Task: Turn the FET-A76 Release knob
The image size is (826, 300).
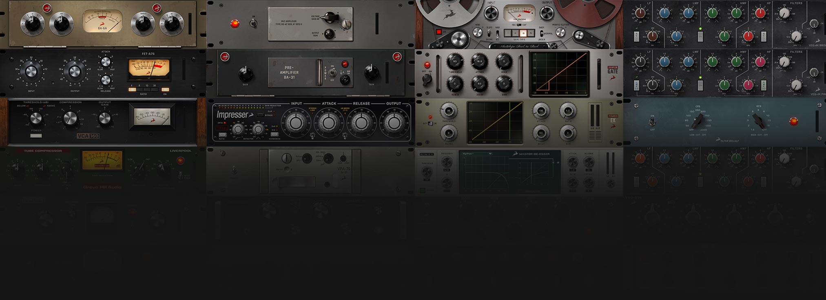Action: [x=106, y=79]
